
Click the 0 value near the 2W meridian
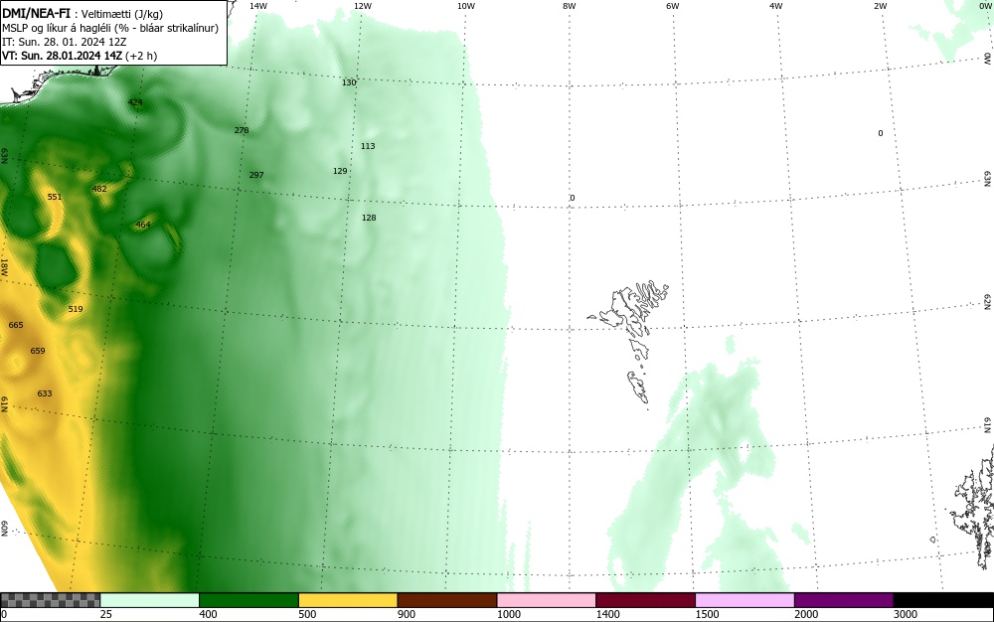click(881, 133)
